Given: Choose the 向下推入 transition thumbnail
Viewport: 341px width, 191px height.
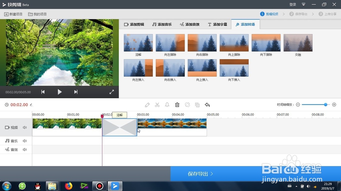Looking at the screenshot, I should click(x=234, y=68).
